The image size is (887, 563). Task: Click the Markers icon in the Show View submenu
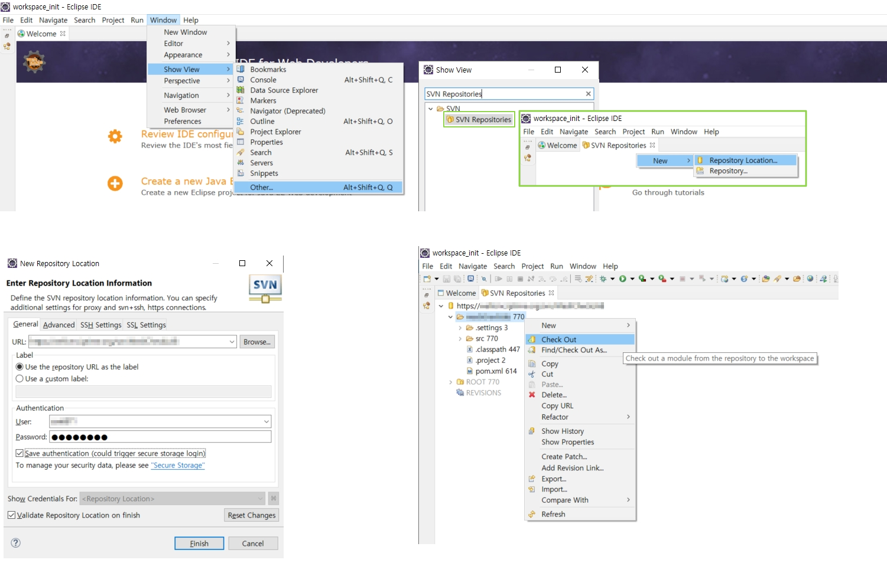(241, 100)
